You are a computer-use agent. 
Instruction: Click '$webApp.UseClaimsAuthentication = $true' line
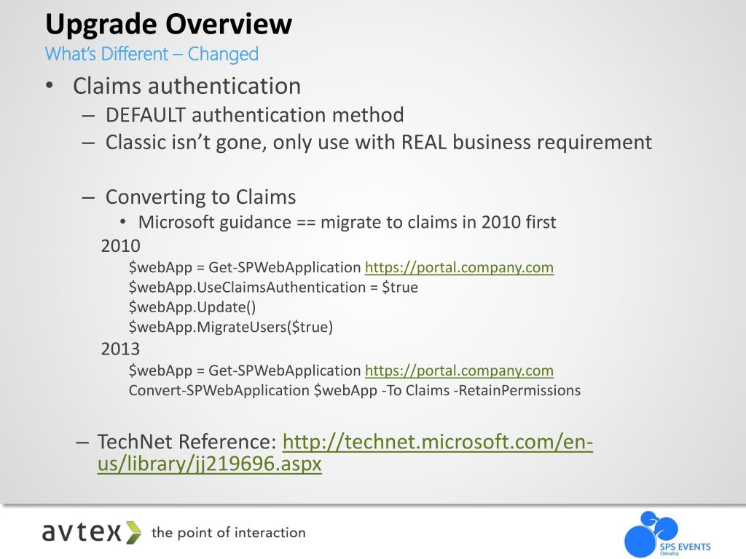pyautogui.click(x=274, y=288)
